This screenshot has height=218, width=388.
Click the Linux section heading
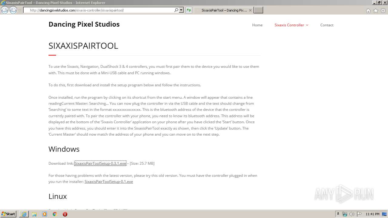[x=58, y=196]
